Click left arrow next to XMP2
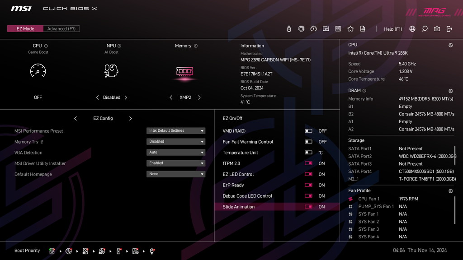 tap(171, 97)
